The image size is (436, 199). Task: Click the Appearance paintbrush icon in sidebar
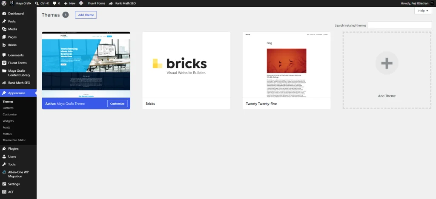click(4, 93)
